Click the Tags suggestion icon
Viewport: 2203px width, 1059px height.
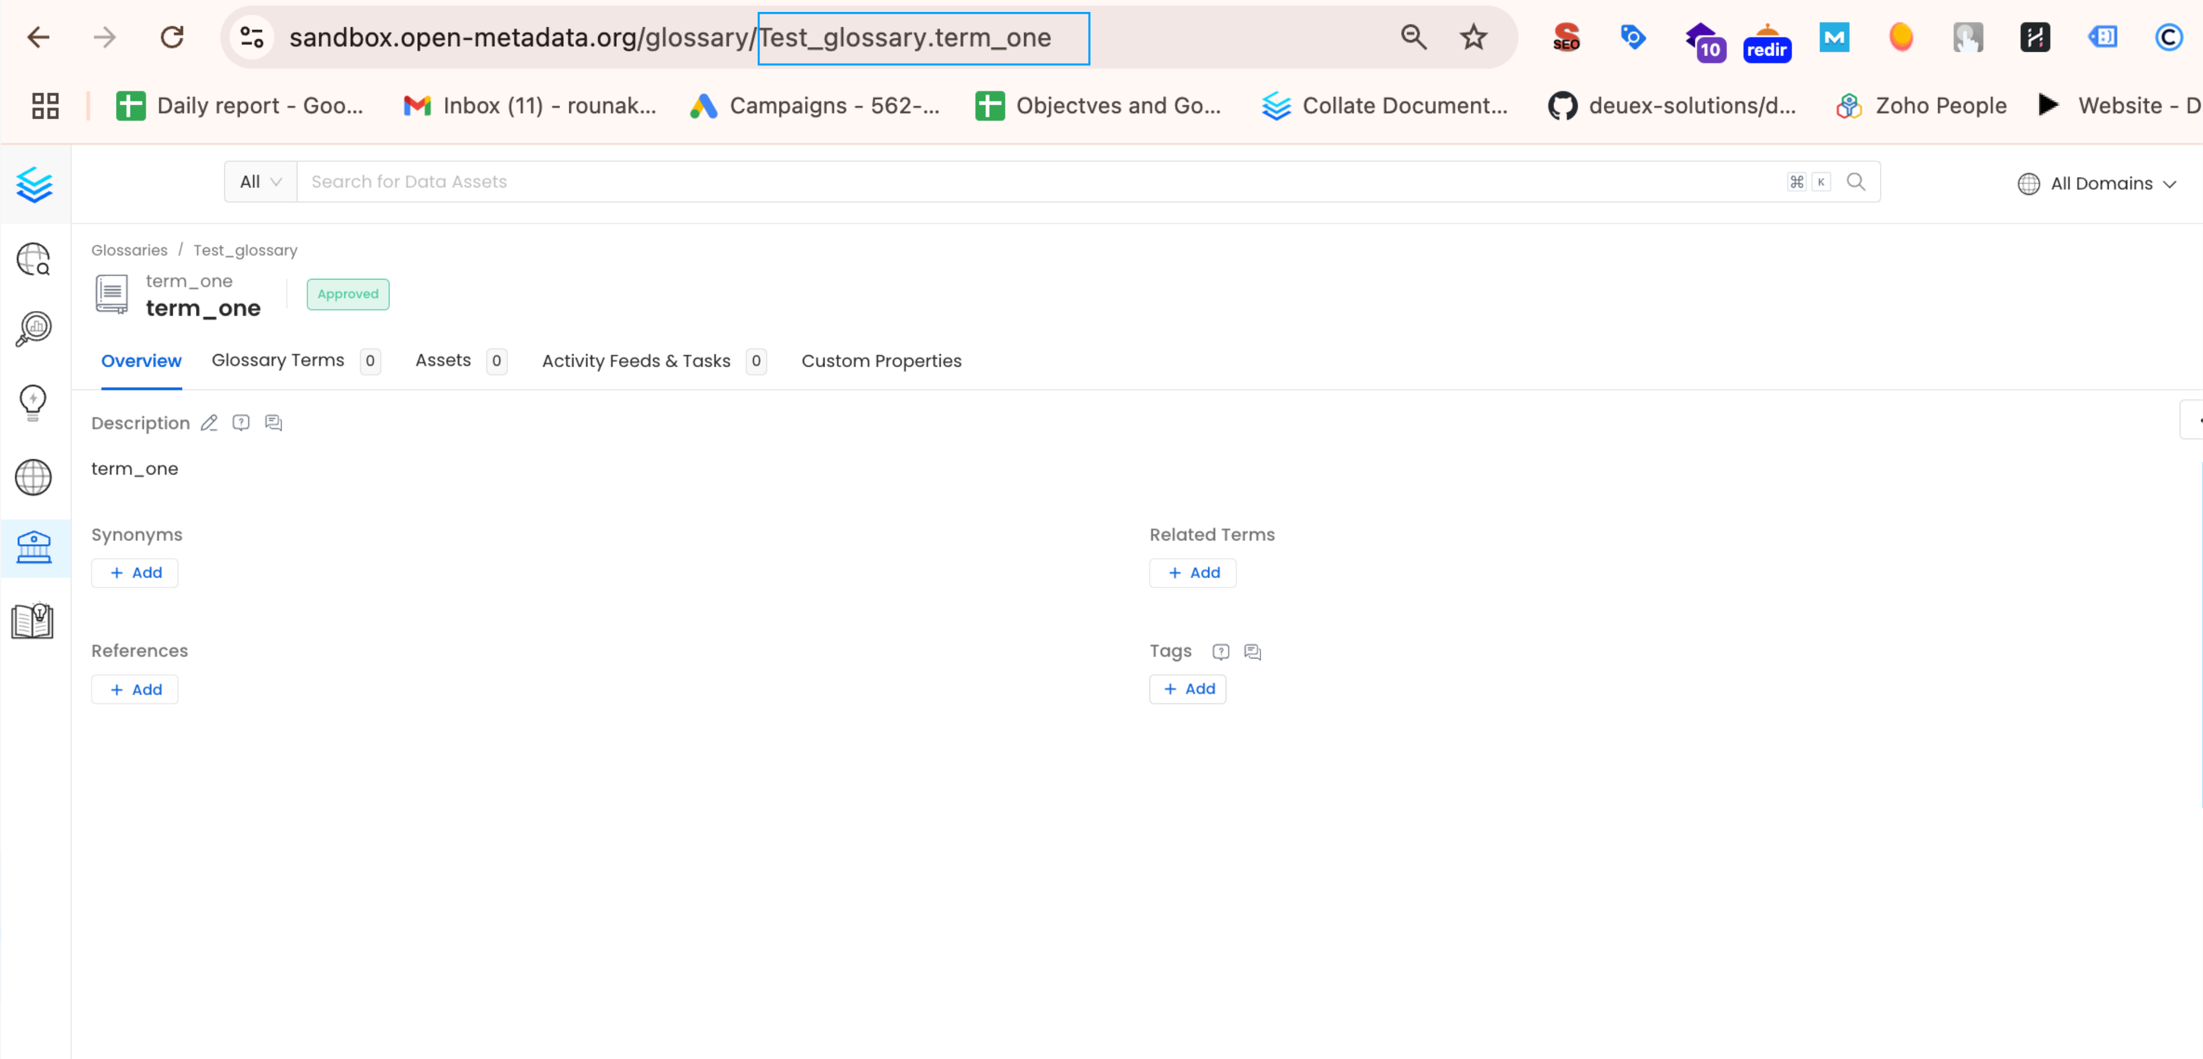click(x=1220, y=650)
